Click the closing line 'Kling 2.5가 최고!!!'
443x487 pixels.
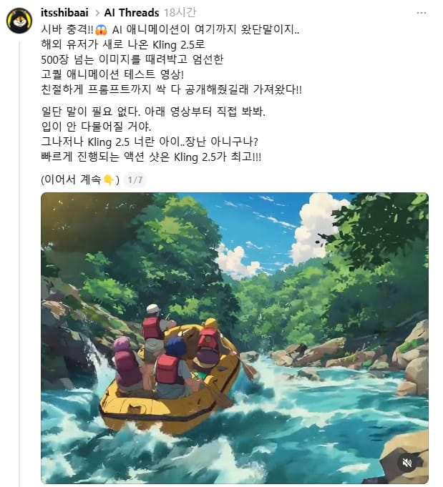(x=218, y=157)
